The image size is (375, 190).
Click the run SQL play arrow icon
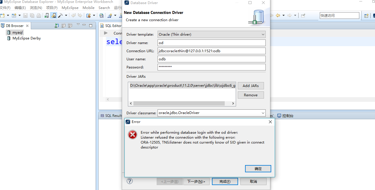pos(106,33)
